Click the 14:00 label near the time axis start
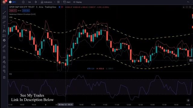 [x=22, y=105]
